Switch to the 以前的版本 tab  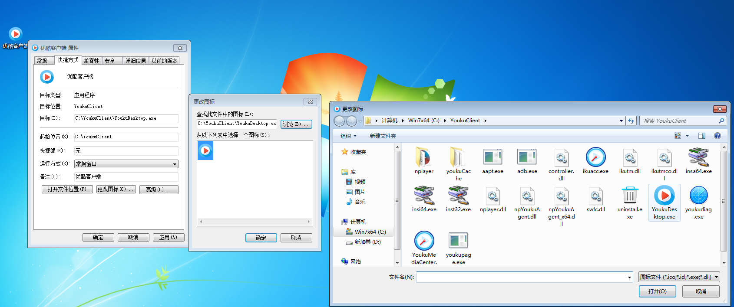click(164, 61)
